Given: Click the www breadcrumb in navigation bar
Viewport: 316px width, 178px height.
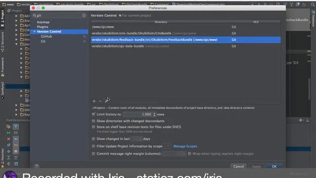Looking at the screenshot, I should 8,4.
